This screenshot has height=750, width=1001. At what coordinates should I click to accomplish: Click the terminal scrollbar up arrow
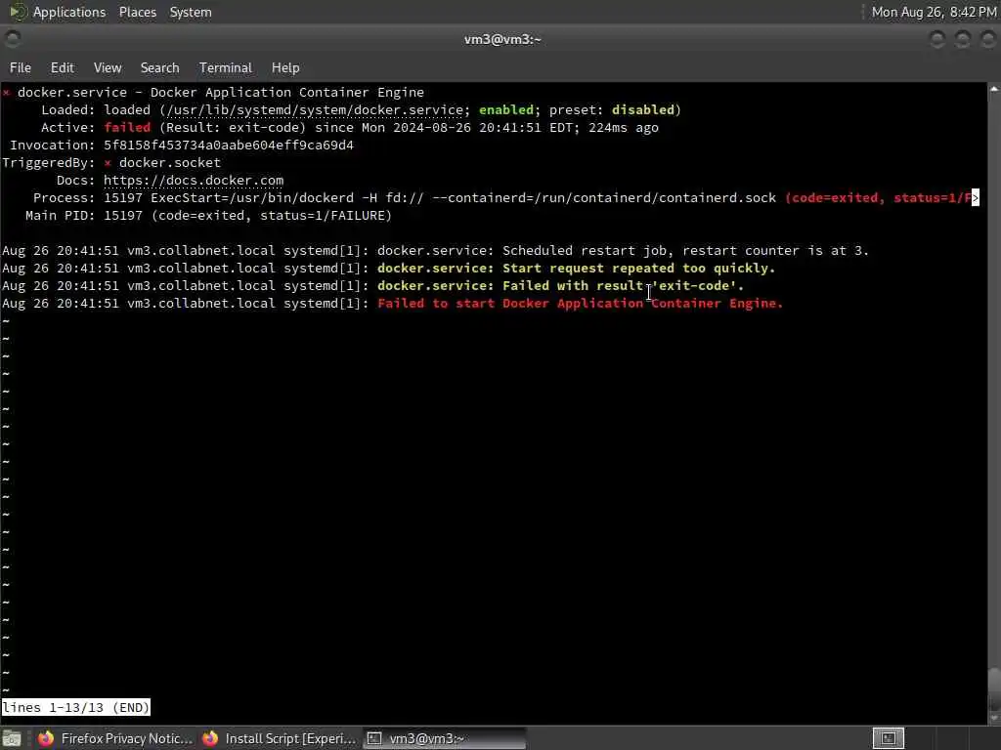pyautogui.click(x=994, y=89)
